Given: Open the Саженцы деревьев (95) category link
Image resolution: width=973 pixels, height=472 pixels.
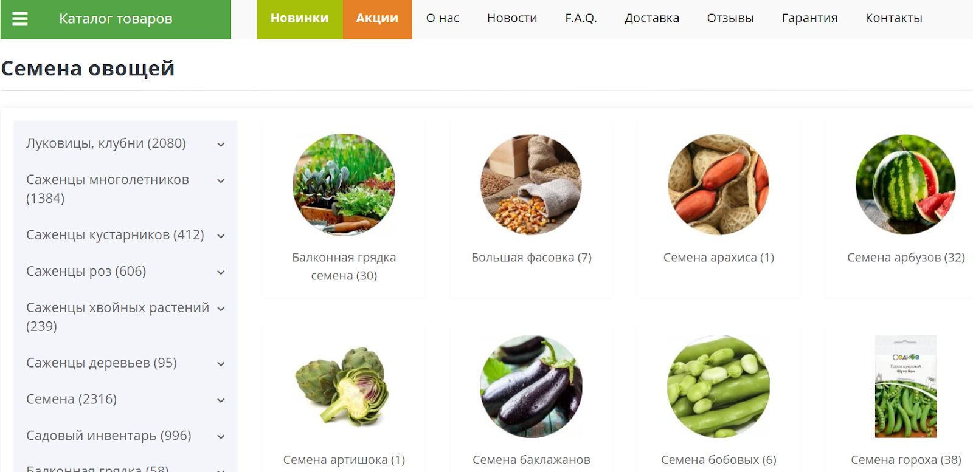Looking at the screenshot, I should tap(102, 363).
